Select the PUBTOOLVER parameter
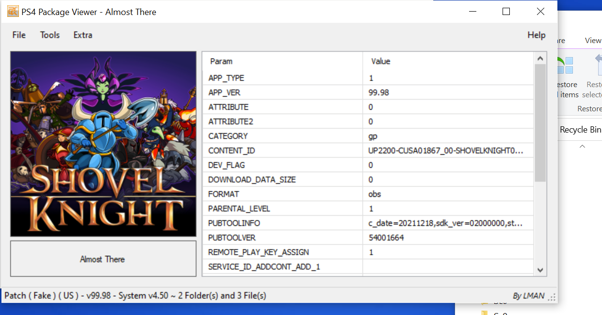 232,238
